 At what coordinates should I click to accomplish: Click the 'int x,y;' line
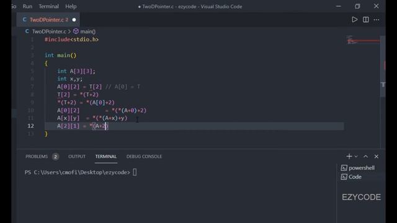[70, 79]
